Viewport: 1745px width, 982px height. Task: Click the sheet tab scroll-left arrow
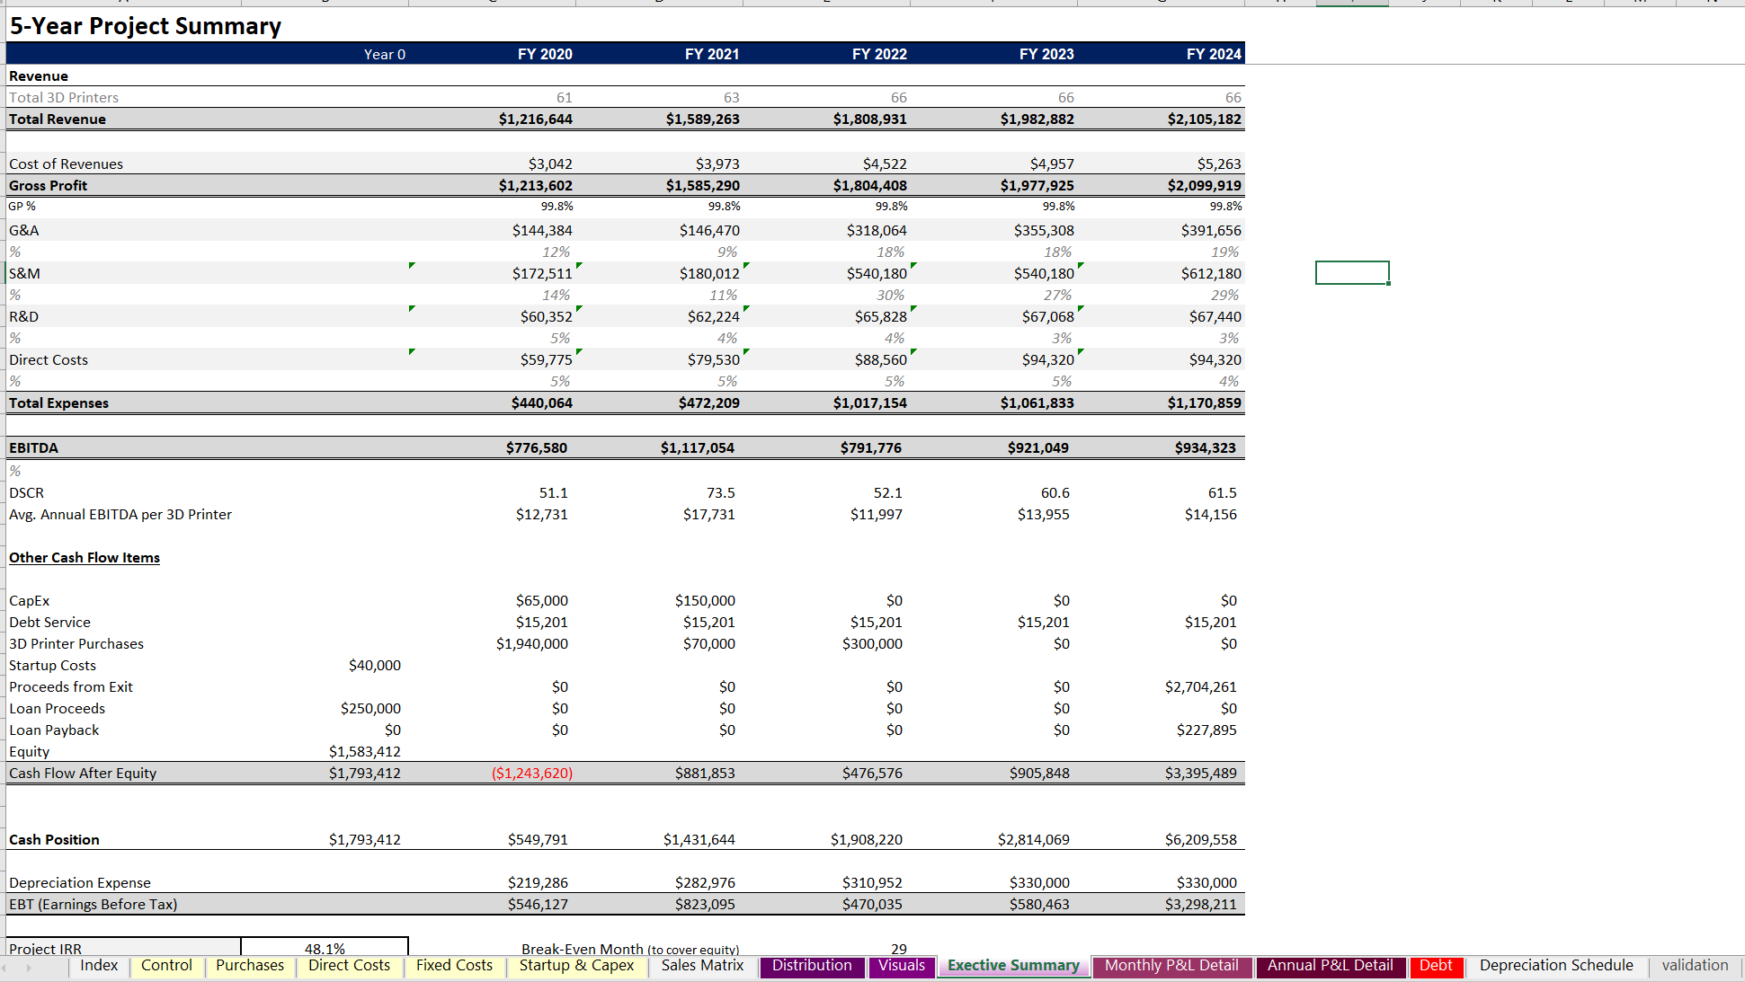click(x=4, y=968)
